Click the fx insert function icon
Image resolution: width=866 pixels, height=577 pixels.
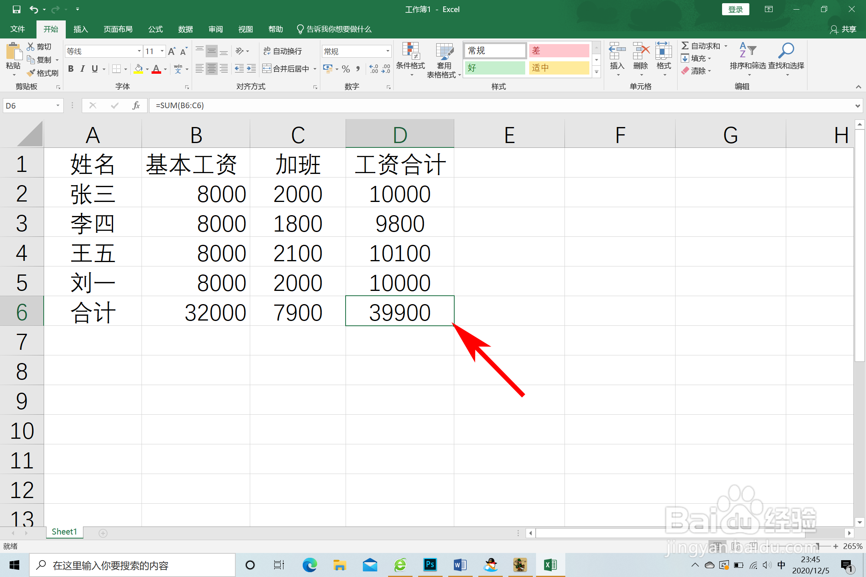136,105
